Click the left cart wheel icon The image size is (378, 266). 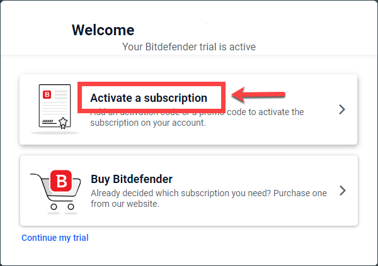coord(54,206)
